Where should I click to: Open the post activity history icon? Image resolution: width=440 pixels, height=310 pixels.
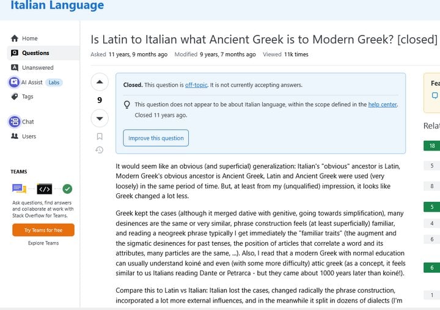[x=100, y=150]
